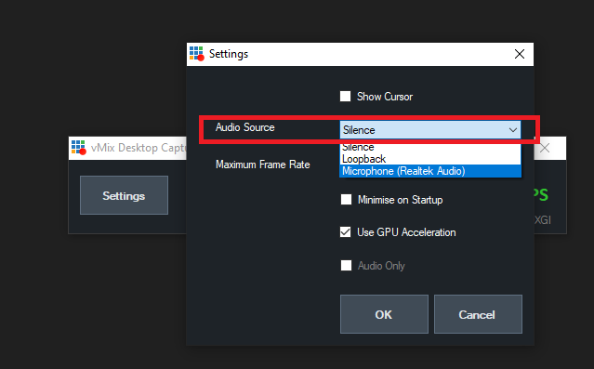Click the Maximum Frame Rate label
The image size is (594, 369).
click(262, 165)
